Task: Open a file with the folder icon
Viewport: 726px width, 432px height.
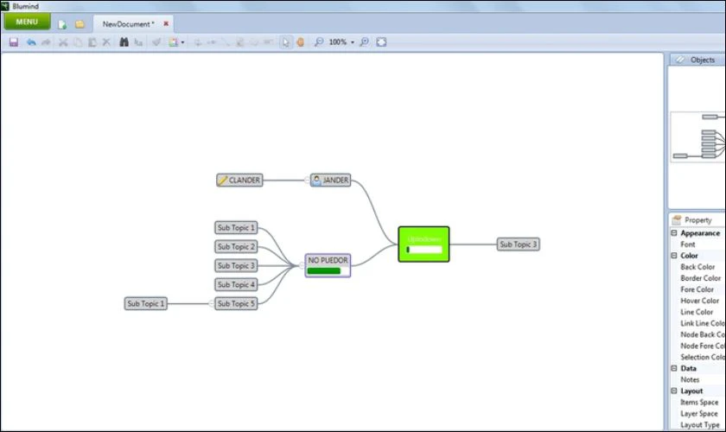Action: pos(80,24)
